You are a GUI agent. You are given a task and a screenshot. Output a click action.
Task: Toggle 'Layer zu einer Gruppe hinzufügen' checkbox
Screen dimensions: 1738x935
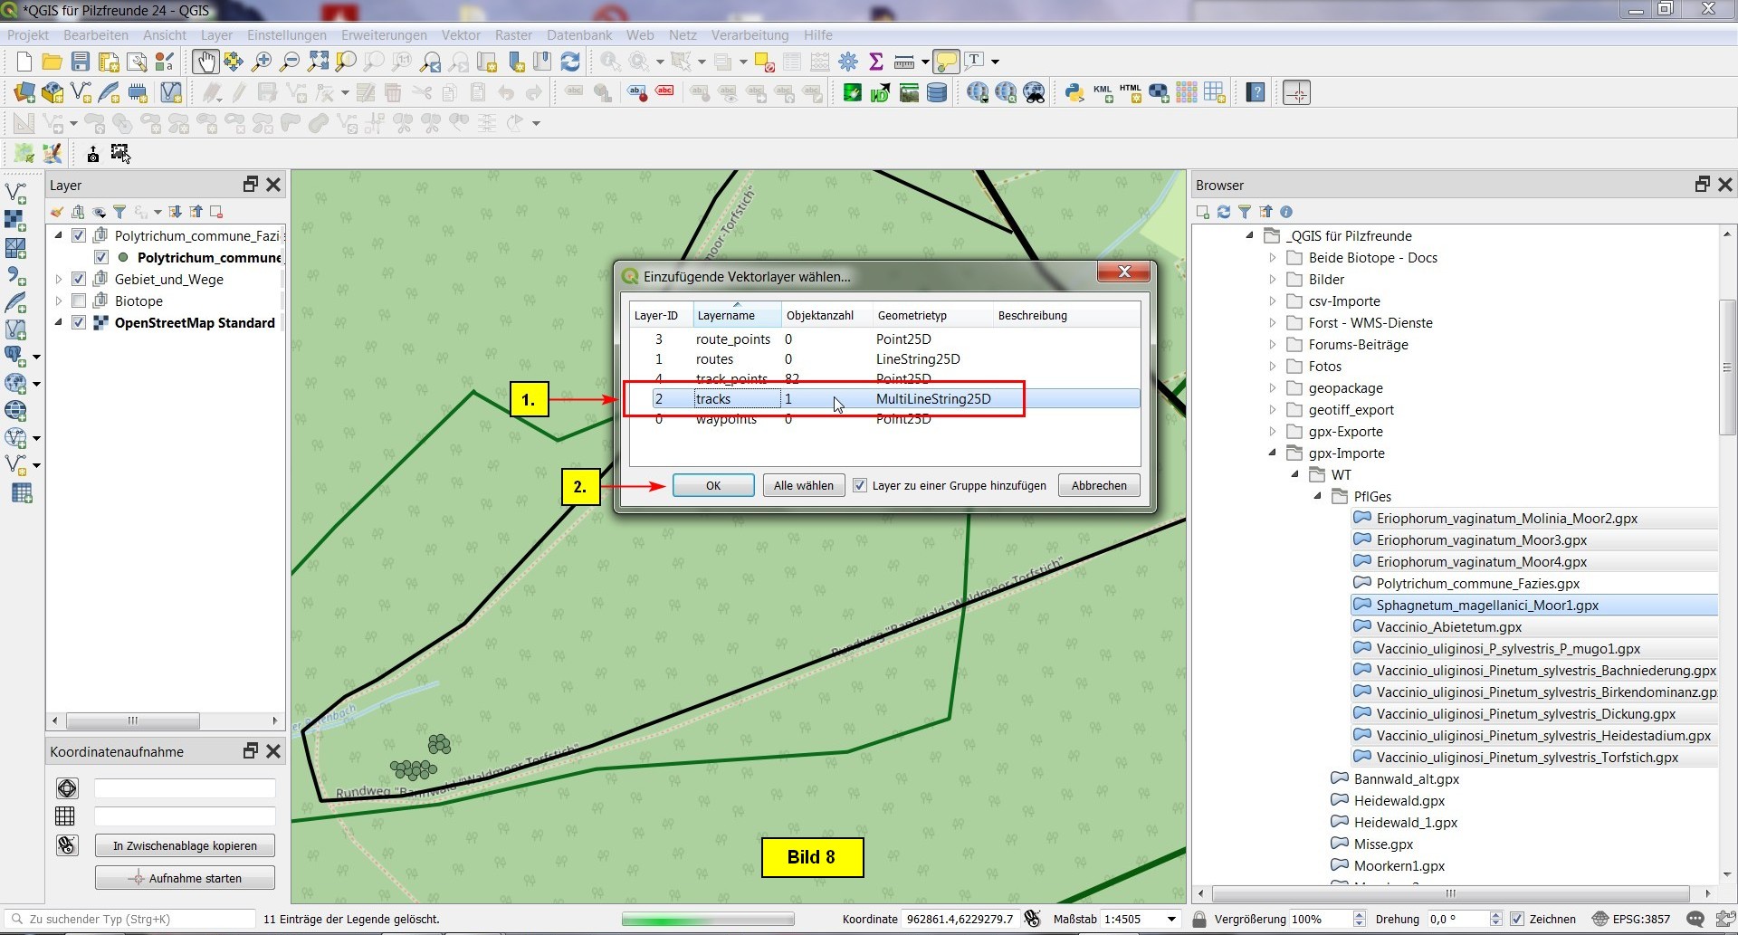click(x=860, y=486)
